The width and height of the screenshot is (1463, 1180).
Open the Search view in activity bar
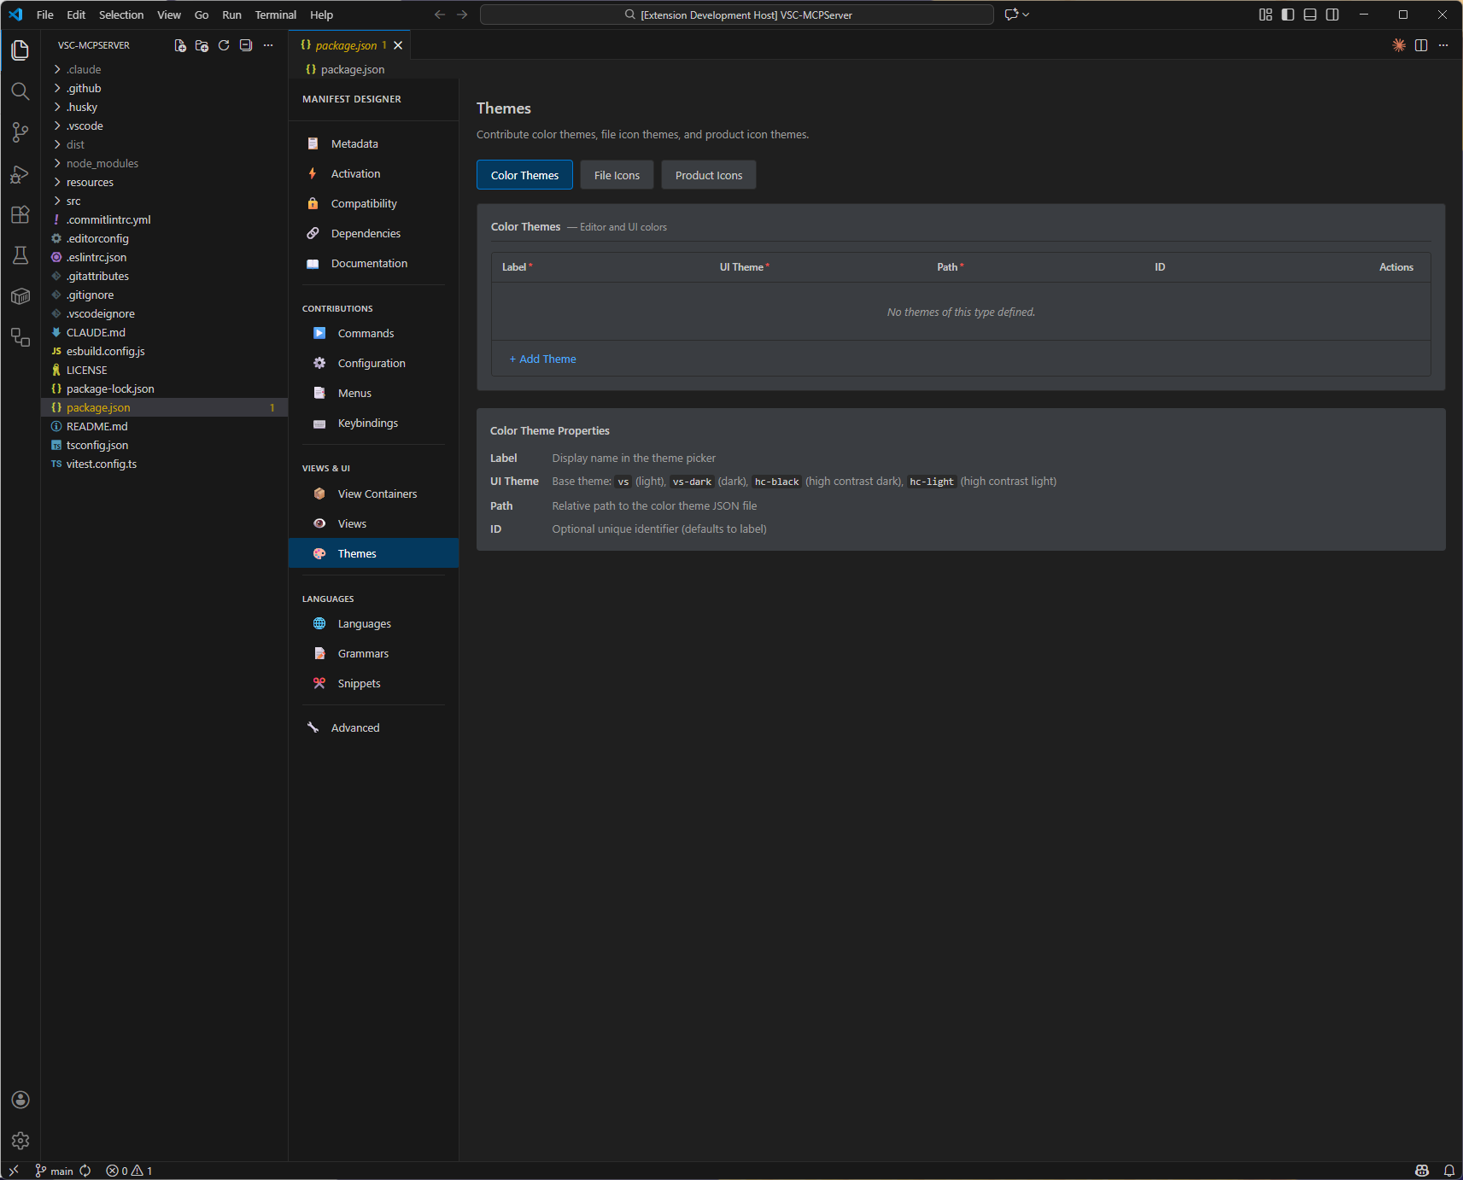point(20,91)
